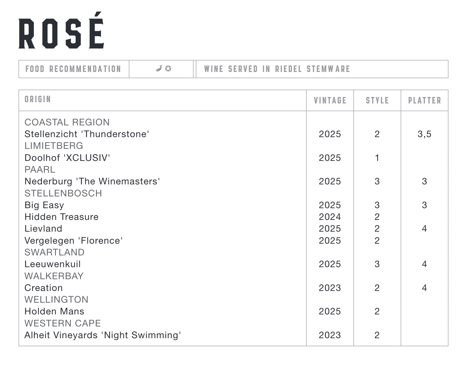The height and width of the screenshot is (366, 467).
Task: Pick the Big Easy rosé entry
Action: [x=44, y=205]
